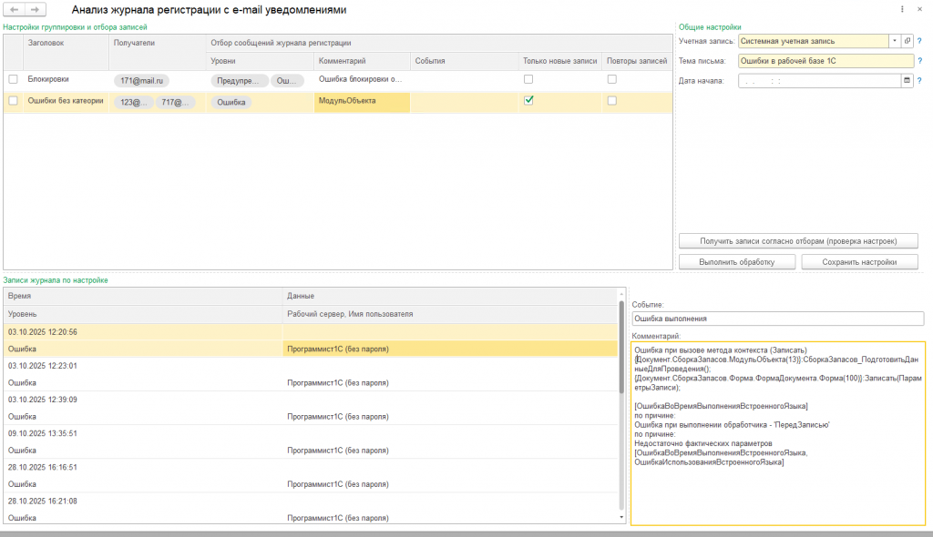
Task: Click the help question mark beside Учетная запись
Action: tap(919, 41)
